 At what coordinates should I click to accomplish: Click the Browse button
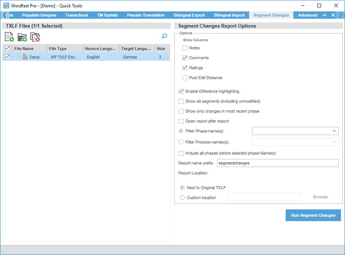320,197
